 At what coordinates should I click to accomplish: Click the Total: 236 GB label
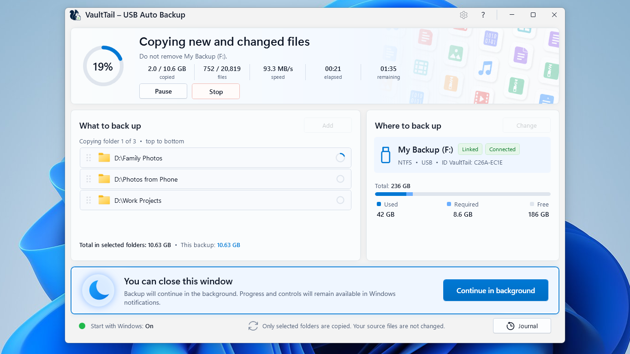tap(392, 186)
